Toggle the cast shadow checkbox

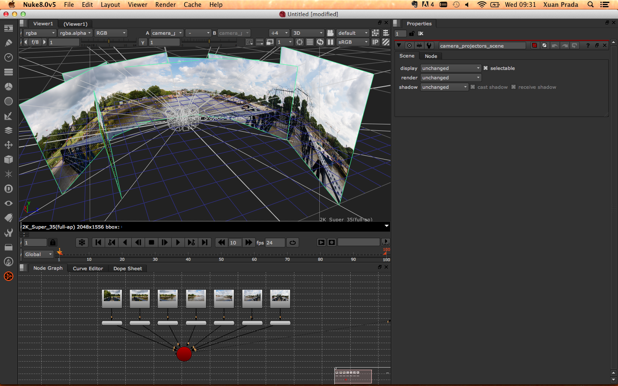[x=473, y=87]
